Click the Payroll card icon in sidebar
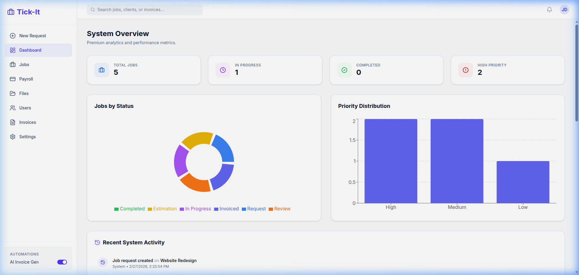Screen dimensions: 579x275 (x=13, y=79)
